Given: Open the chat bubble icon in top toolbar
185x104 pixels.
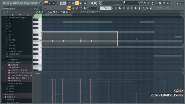Looking at the screenshot, I should (168, 3).
